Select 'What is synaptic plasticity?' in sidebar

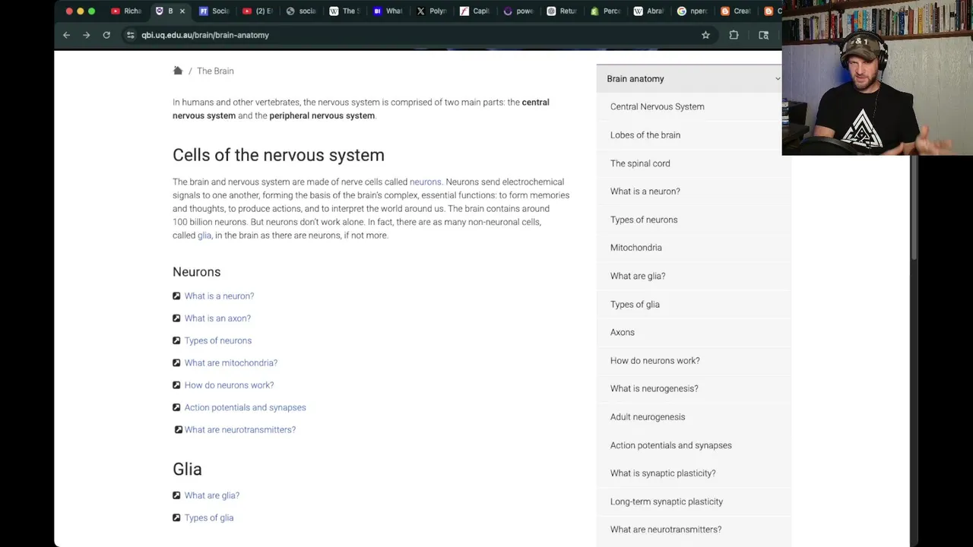point(662,473)
